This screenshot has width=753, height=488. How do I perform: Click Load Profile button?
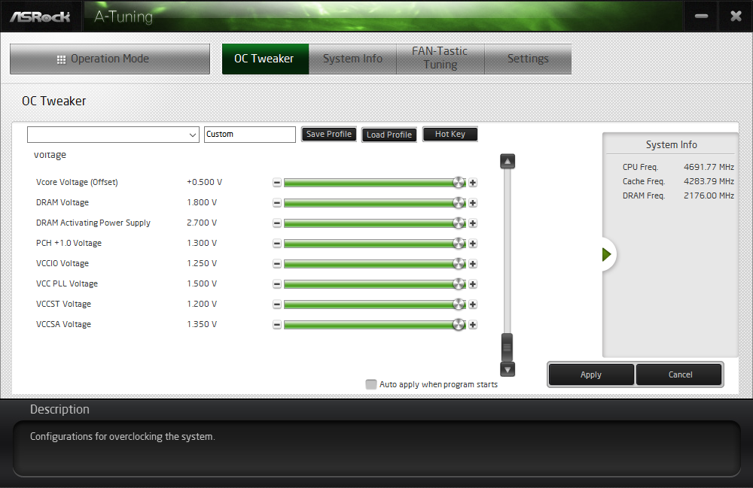click(x=389, y=135)
